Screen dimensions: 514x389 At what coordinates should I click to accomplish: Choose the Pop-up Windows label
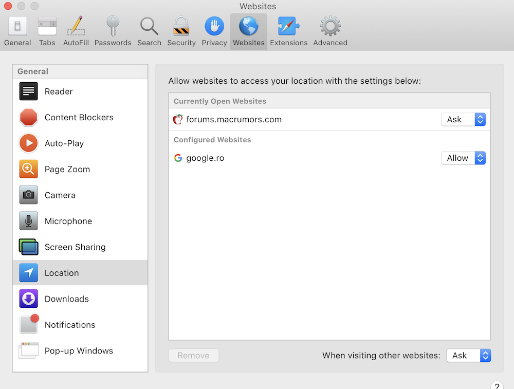79,350
